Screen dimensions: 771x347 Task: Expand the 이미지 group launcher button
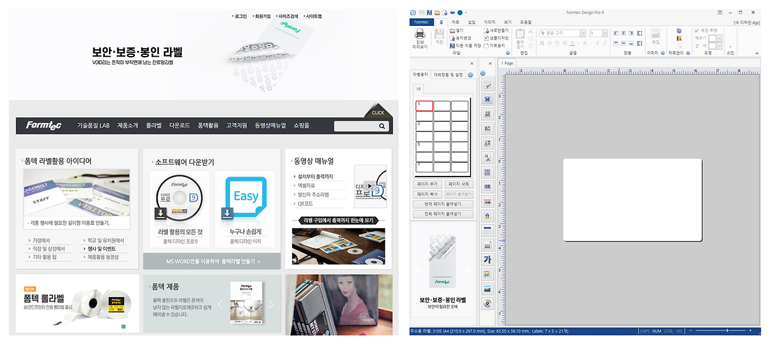pos(663,53)
